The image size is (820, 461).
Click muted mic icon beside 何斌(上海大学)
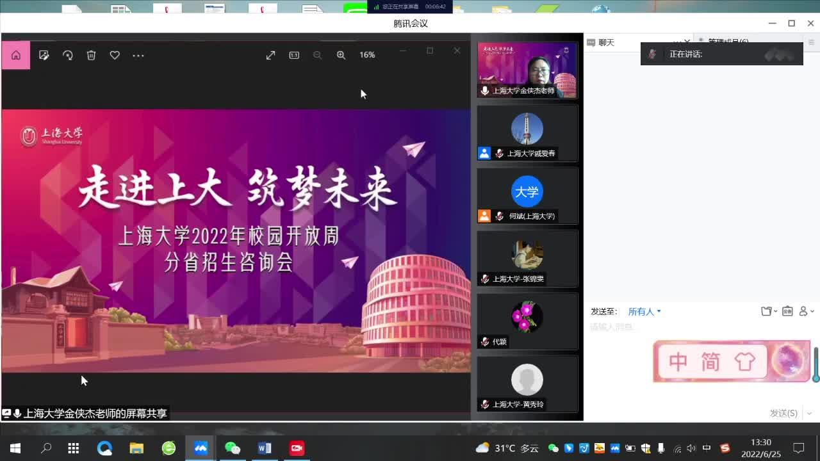pos(500,216)
